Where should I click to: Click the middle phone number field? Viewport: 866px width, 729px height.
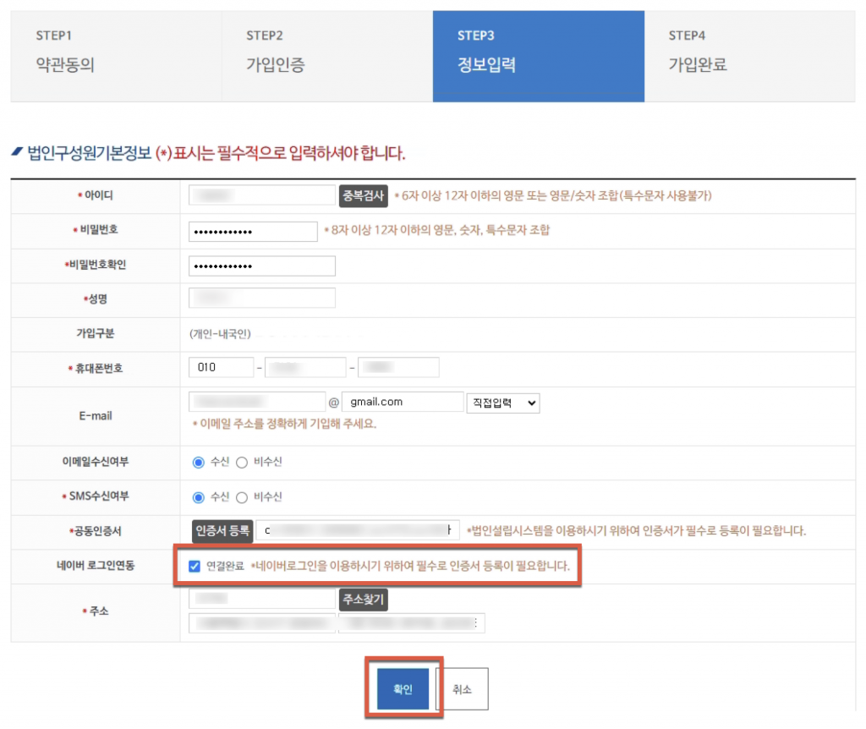[305, 367]
